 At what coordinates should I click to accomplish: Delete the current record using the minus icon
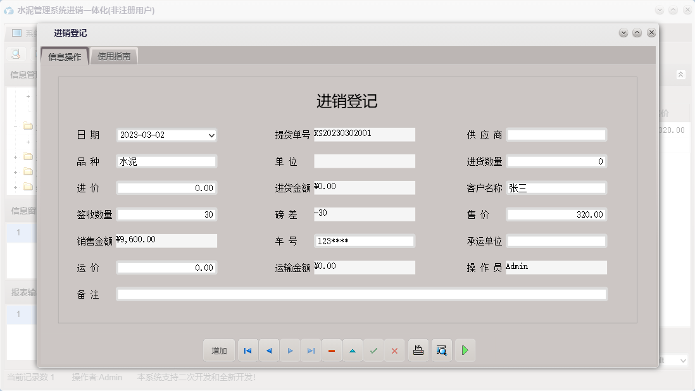click(x=332, y=350)
